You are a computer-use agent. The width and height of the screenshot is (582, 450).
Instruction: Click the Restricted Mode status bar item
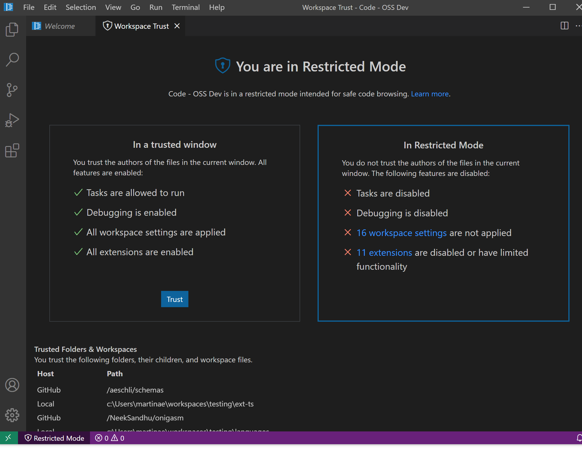pos(55,438)
